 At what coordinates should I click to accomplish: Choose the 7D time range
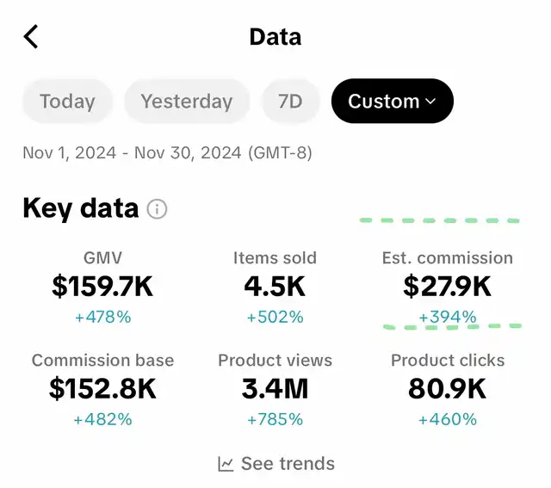pos(290,102)
